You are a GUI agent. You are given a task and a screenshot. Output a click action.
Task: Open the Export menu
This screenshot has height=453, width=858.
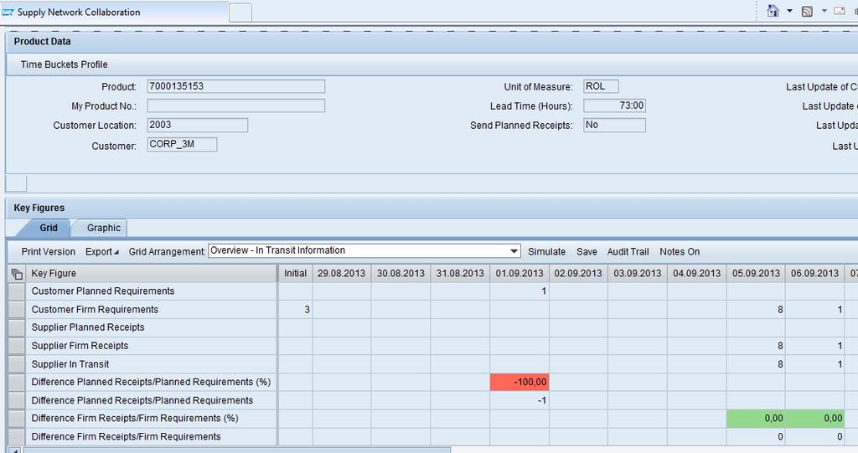tap(101, 252)
